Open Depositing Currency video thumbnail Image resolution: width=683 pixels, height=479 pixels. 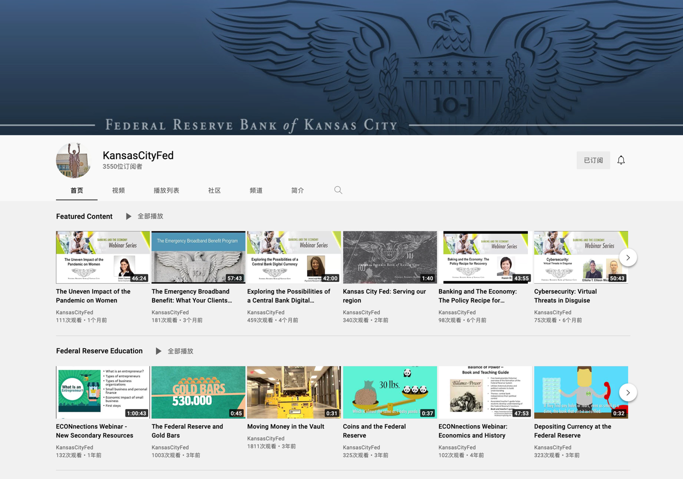(581, 392)
